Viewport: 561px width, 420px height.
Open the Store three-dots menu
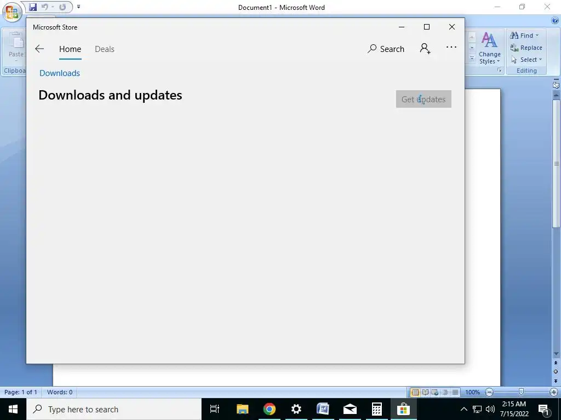[x=451, y=47]
